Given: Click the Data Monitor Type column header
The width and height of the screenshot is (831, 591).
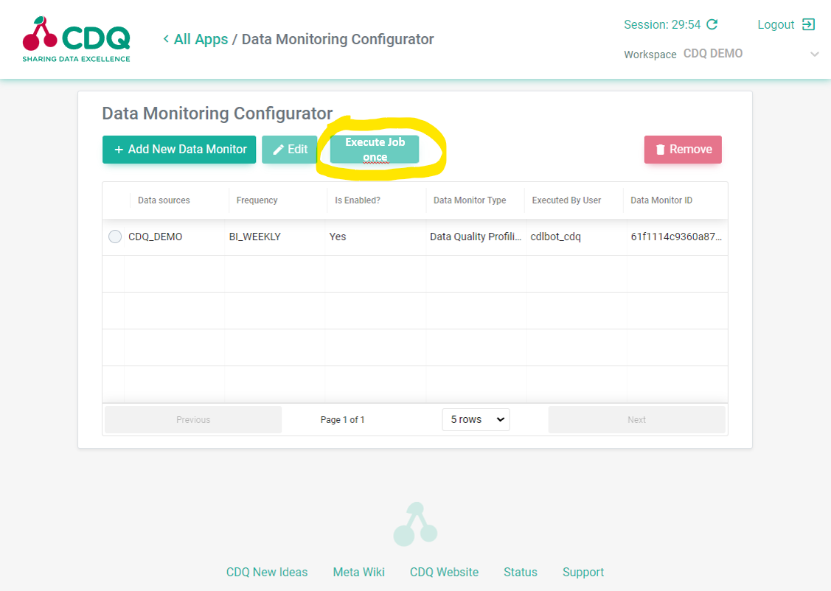Looking at the screenshot, I should tap(470, 200).
